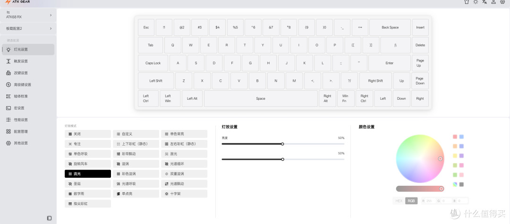Select 数字雨 lighting effect
The width and height of the screenshot is (510, 224).
(x=88, y=194)
